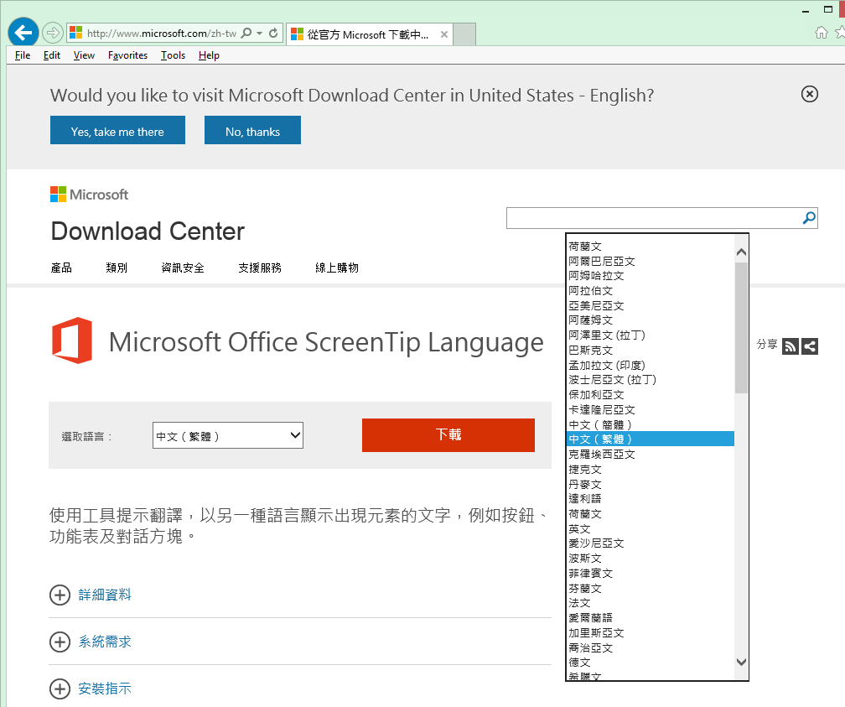Expand the 安裝指示 section plus icon

pos(60,689)
